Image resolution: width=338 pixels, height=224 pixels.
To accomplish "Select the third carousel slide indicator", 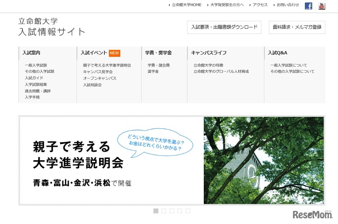I will click(x=172, y=211).
